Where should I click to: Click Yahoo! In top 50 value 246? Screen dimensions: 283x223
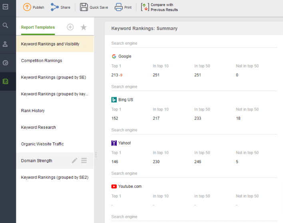click(197, 162)
